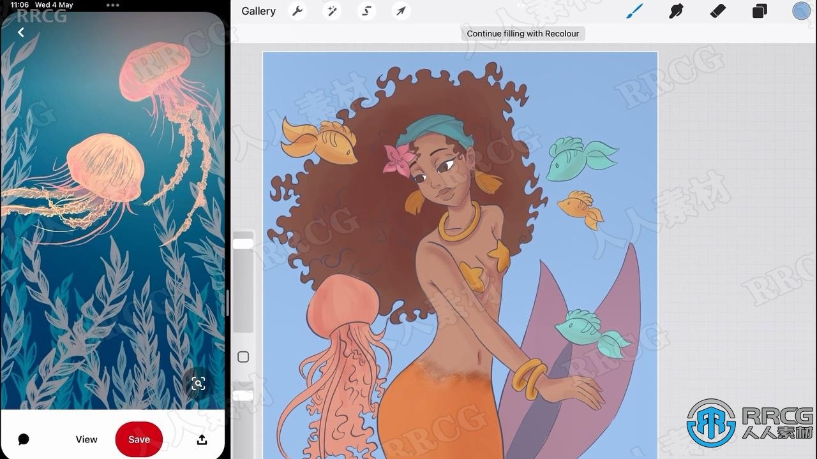This screenshot has height=459, width=817.
Task: Open the Actions wrench menu
Action: (x=297, y=11)
